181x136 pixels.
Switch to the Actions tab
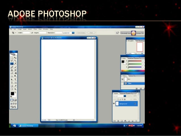click(x=131, y=76)
